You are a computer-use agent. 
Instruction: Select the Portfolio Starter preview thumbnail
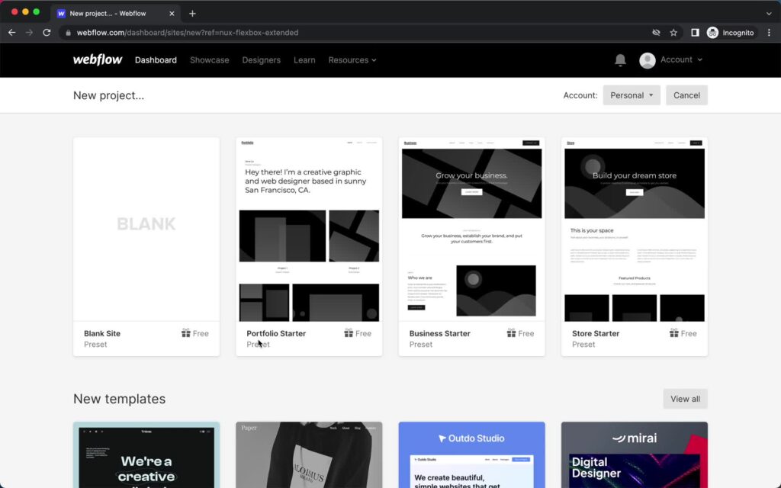[x=309, y=229]
